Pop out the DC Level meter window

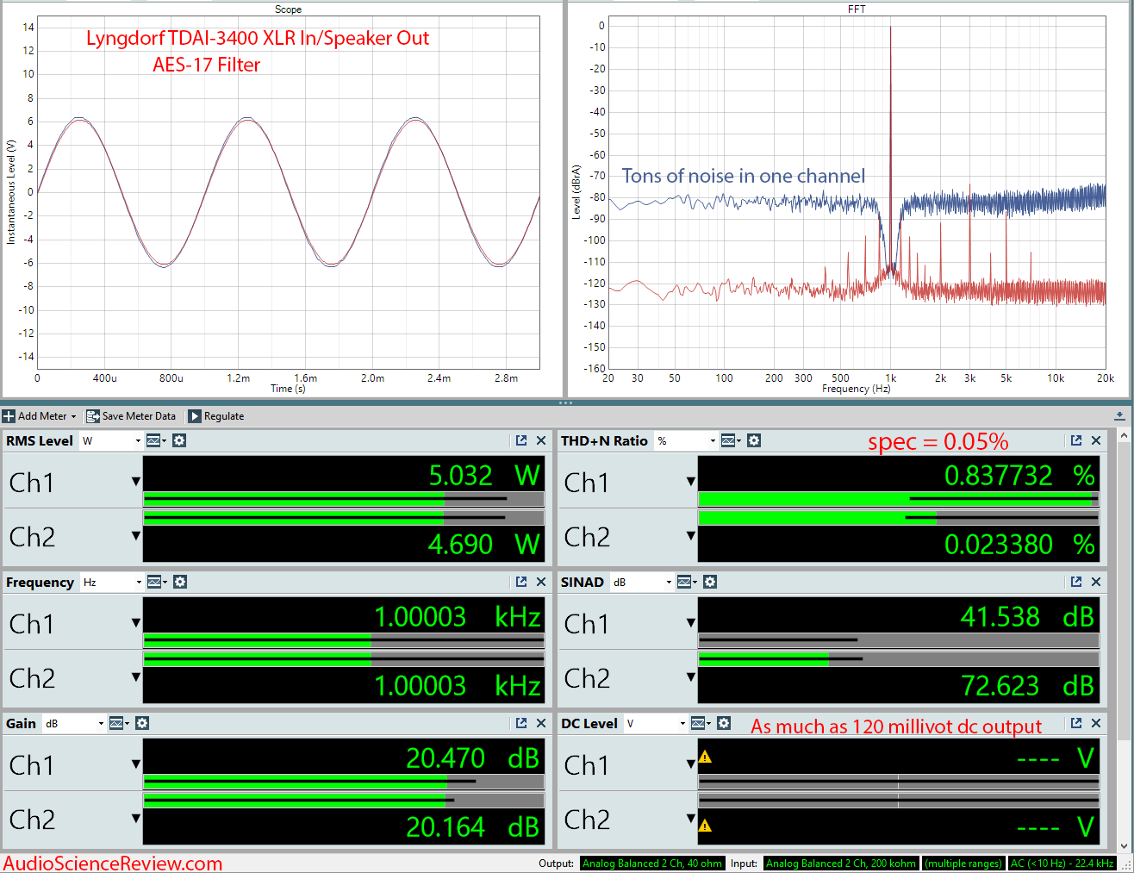click(1075, 723)
